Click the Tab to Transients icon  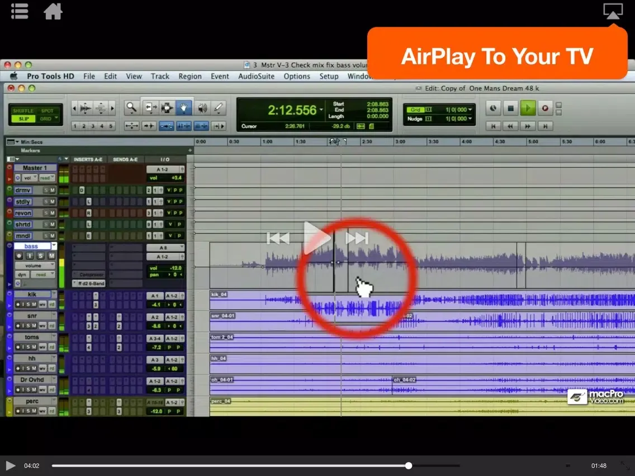(149, 126)
